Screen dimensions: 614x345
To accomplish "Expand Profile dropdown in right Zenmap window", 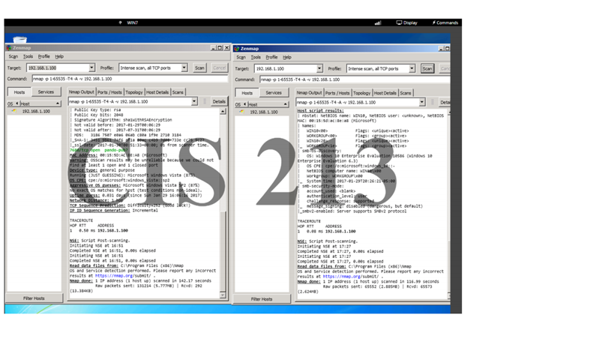I will coord(412,68).
